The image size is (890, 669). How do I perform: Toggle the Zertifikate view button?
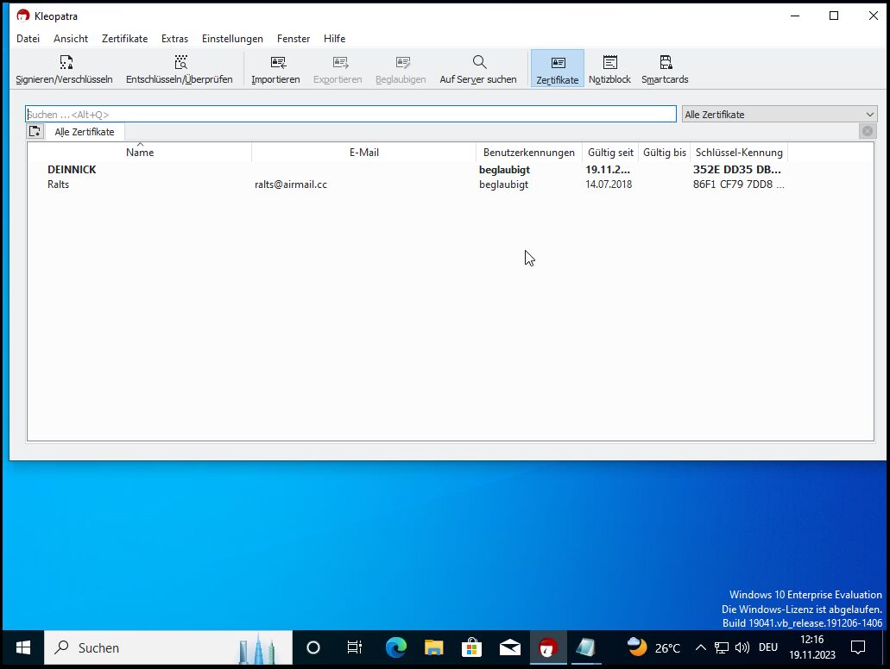(x=558, y=69)
